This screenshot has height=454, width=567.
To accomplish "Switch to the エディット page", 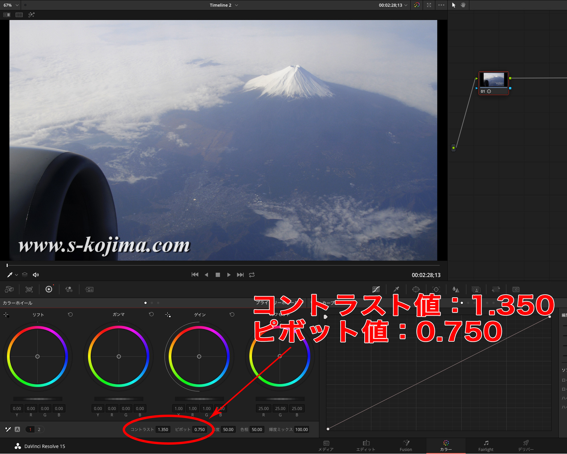I will click(x=366, y=446).
